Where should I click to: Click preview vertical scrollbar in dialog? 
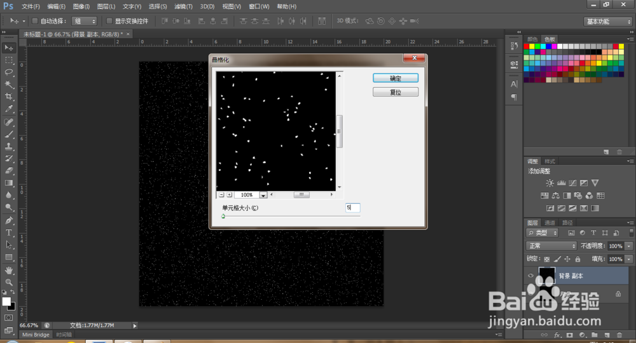tap(340, 131)
